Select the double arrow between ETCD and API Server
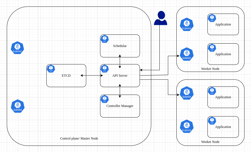The height and width of the screenshot is (152, 251). pos(92,76)
